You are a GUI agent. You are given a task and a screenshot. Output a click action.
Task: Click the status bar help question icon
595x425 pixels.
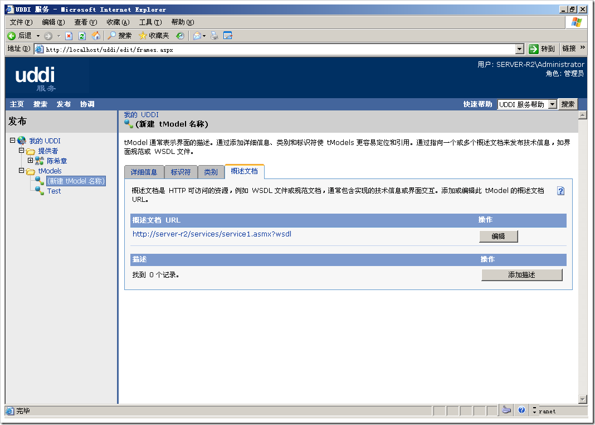(521, 410)
